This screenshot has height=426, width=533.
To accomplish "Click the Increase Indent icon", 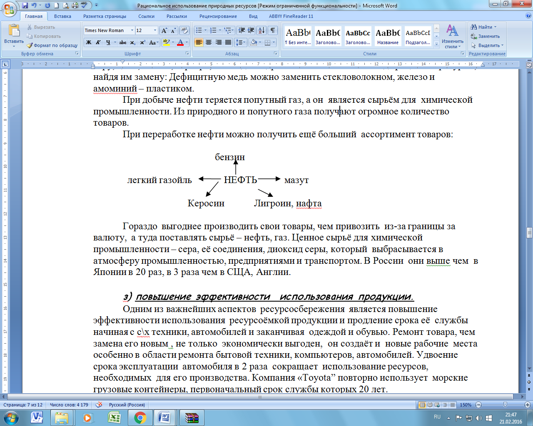I will click(x=251, y=30).
